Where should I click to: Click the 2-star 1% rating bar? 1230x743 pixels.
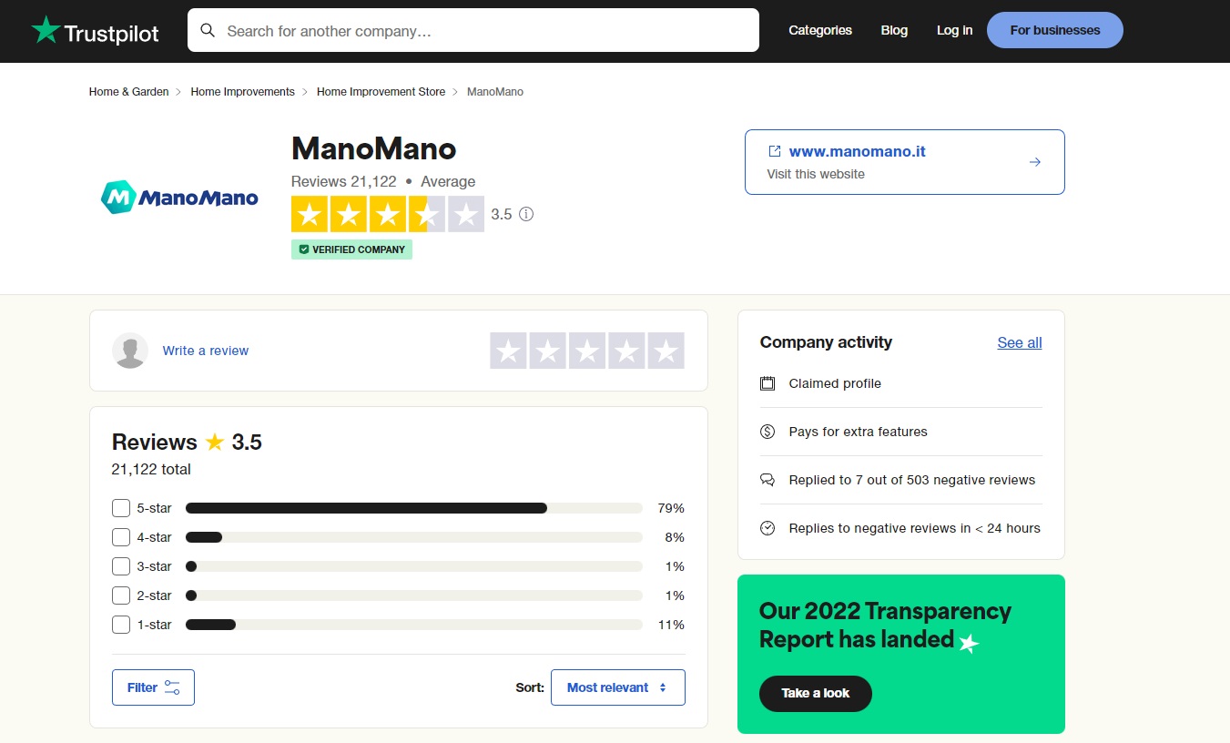[x=414, y=595]
